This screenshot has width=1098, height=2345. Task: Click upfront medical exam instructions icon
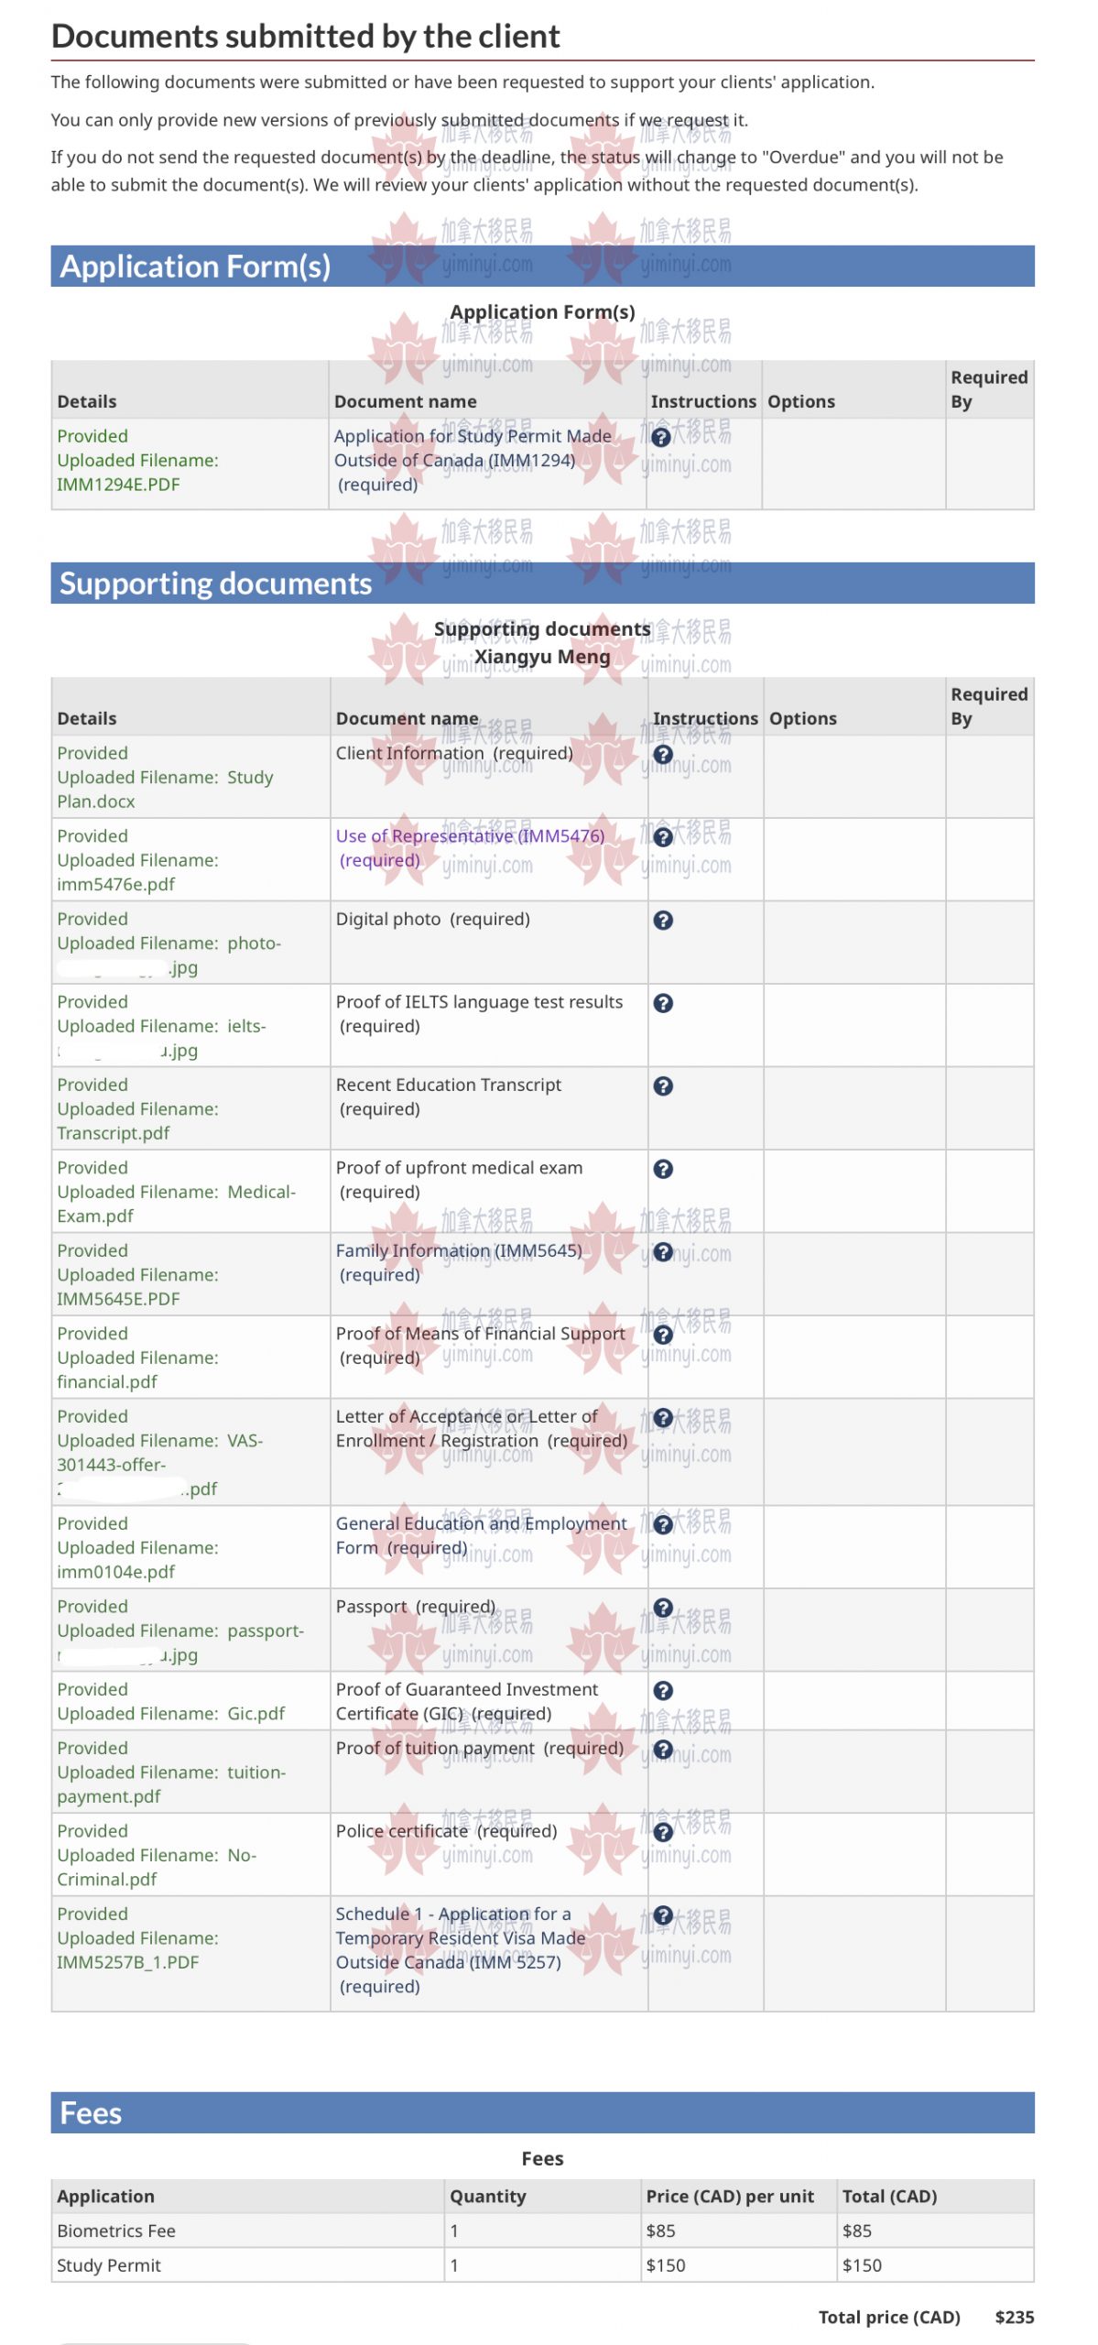tap(663, 1170)
